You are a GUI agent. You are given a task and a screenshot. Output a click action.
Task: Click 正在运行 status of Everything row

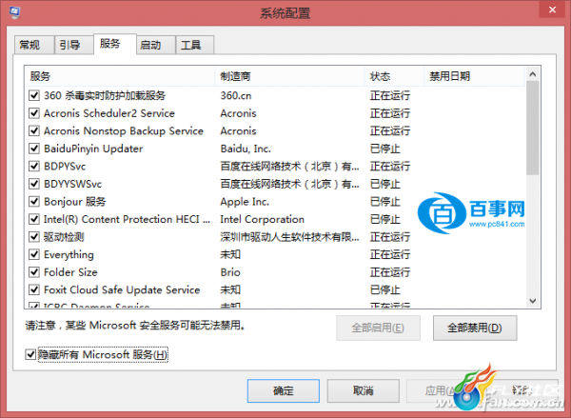point(390,254)
